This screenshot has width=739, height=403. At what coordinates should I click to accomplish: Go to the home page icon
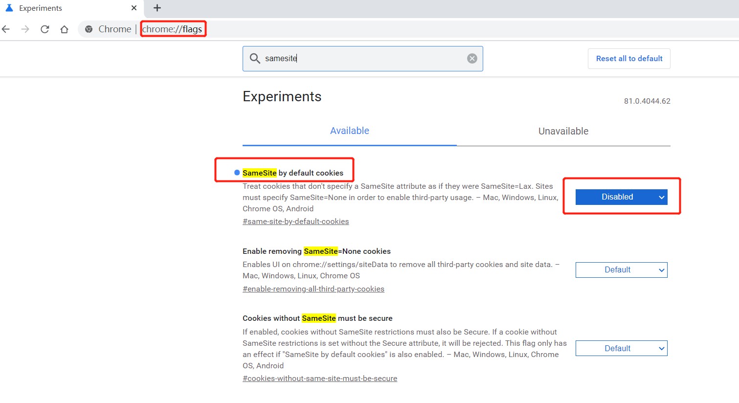(64, 29)
